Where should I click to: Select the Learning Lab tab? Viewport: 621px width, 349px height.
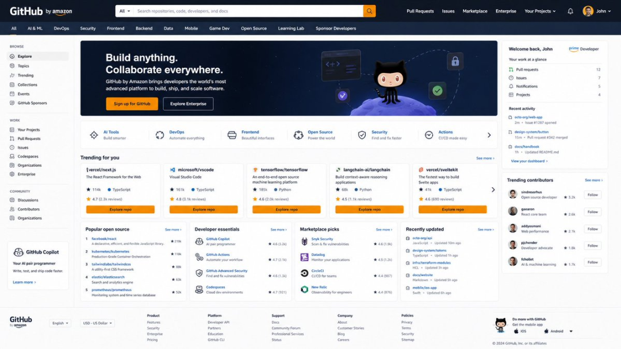pyautogui.click(x=291, y=29)
